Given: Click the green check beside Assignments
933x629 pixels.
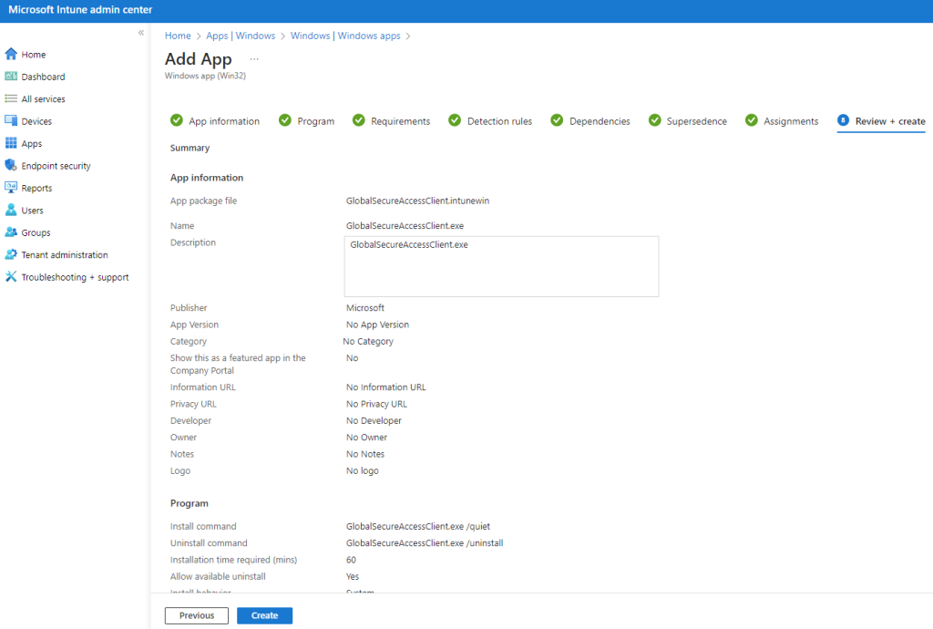Looking at the screenshot, I should [x=752, y=120].
